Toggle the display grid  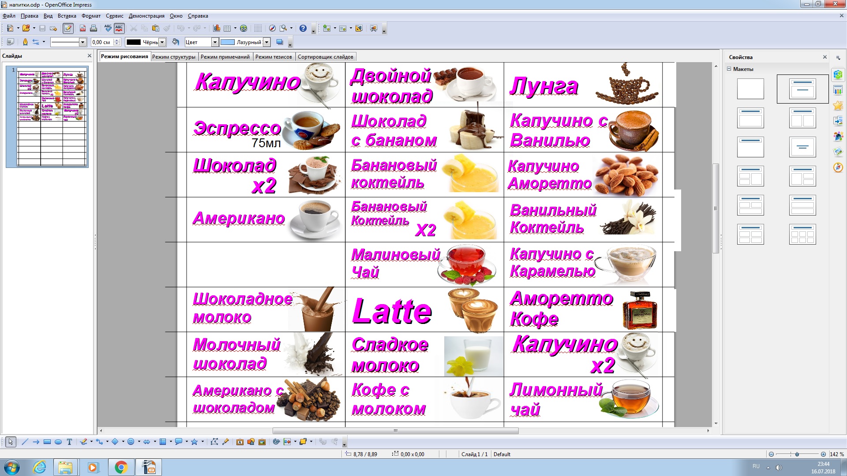click(x=258, y=28)
